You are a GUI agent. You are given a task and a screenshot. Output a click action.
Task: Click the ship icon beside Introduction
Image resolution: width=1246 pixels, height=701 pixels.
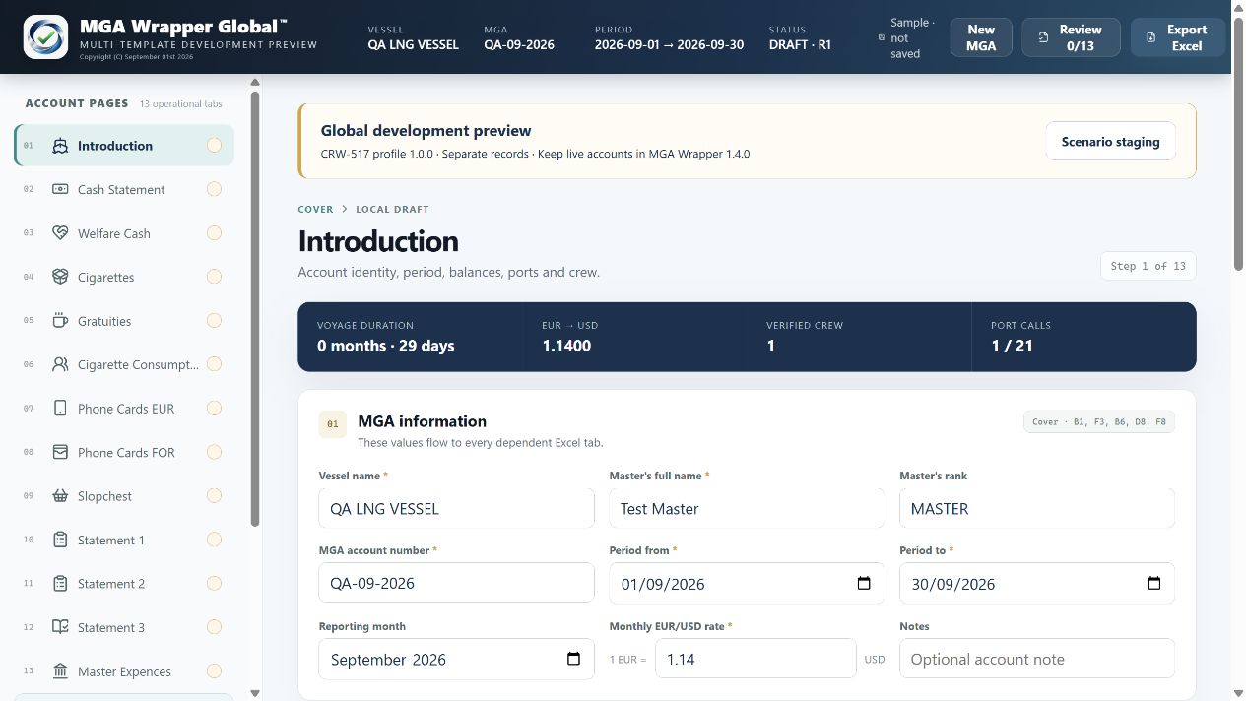60,146
